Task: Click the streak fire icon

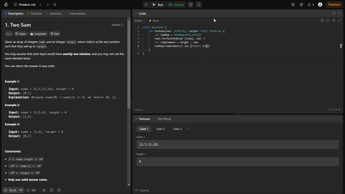Action: tap(310, 5)
